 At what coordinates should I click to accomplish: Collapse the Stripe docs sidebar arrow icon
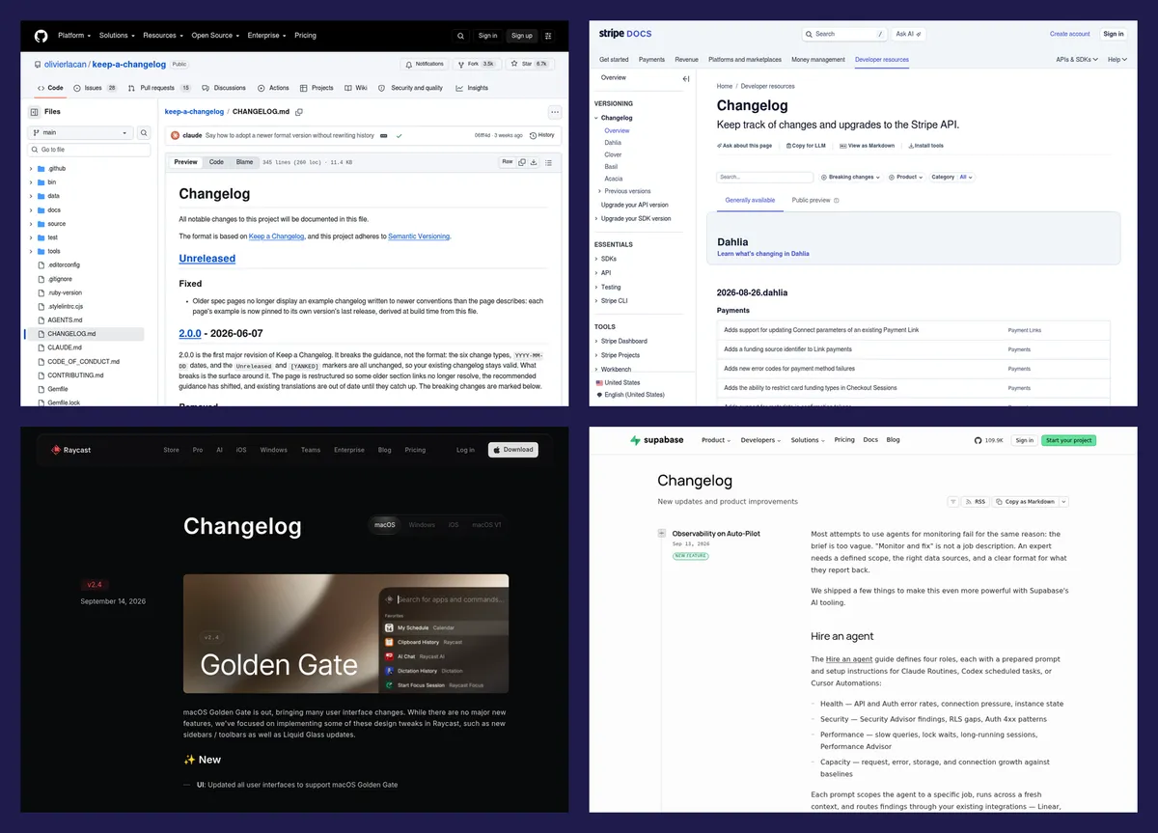pos(686,78)
